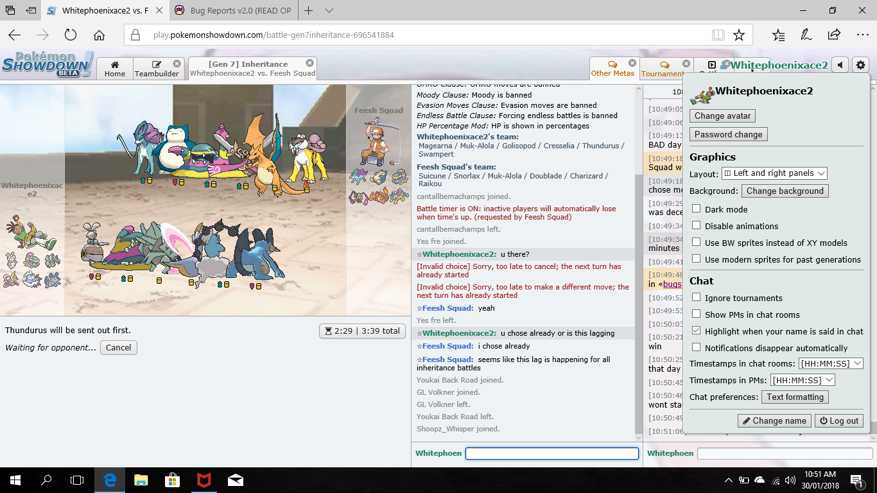This screenshot has width=877, height=493.
Task: Cancel the waiting team preview choice
Action: (119, 347)
